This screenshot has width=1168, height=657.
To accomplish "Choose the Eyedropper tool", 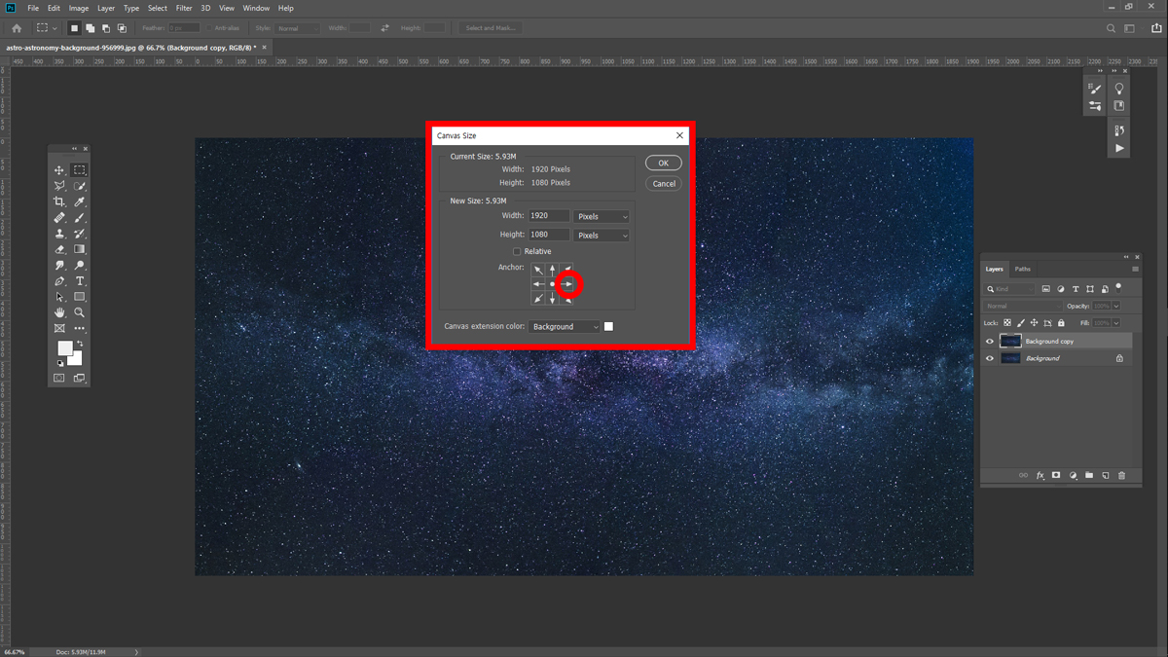I will point(80,201).
